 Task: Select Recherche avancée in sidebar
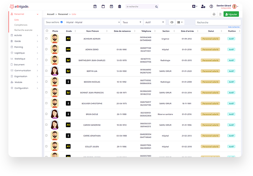23,30
